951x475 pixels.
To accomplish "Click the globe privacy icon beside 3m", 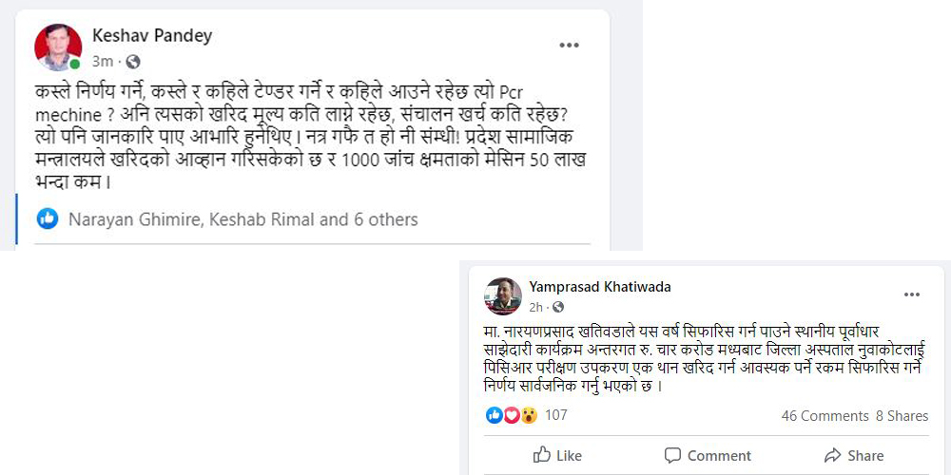I will 133,62.
